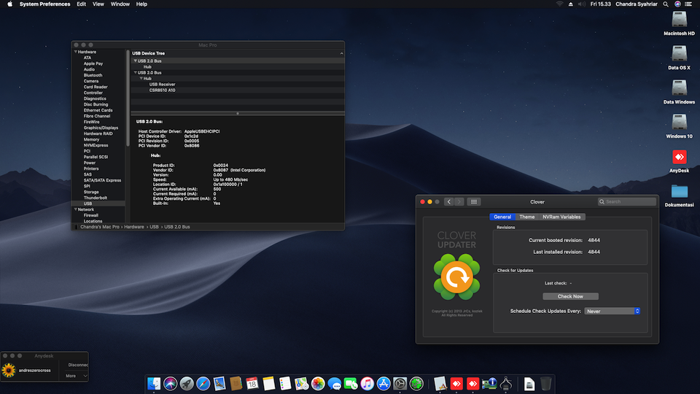The width and height of the screenshot is (700, 394).
Task: Select USB Receiver in device tree
Action: (162, 84)
